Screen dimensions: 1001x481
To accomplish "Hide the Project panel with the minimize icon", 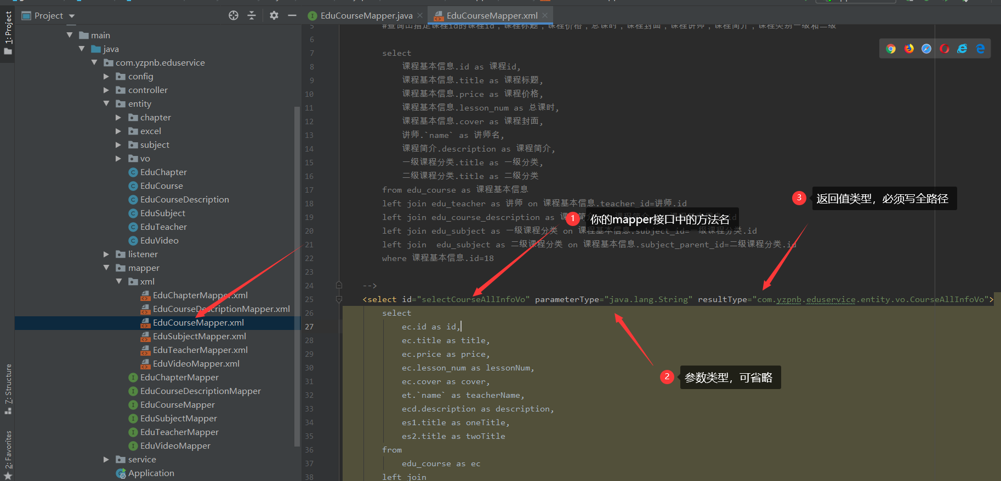I will (x=292, y=15).
